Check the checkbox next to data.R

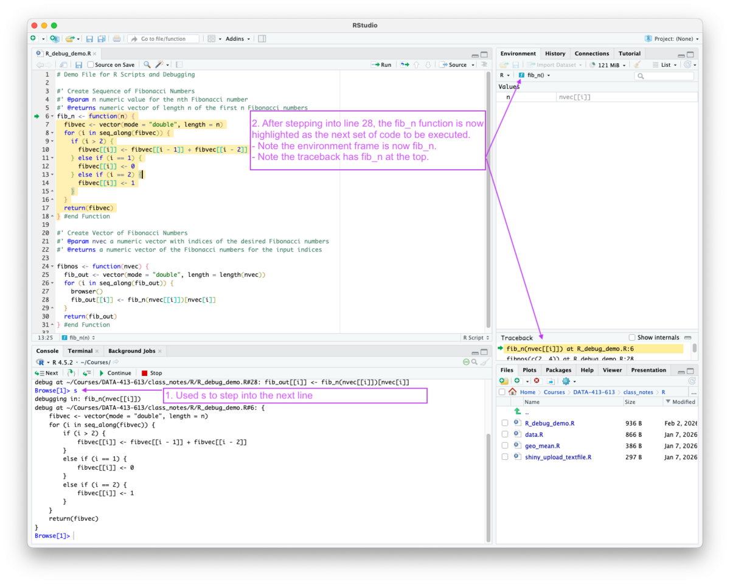505,434
